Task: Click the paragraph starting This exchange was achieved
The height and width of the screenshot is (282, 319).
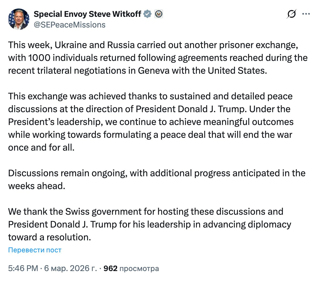Action: point(150,96)
